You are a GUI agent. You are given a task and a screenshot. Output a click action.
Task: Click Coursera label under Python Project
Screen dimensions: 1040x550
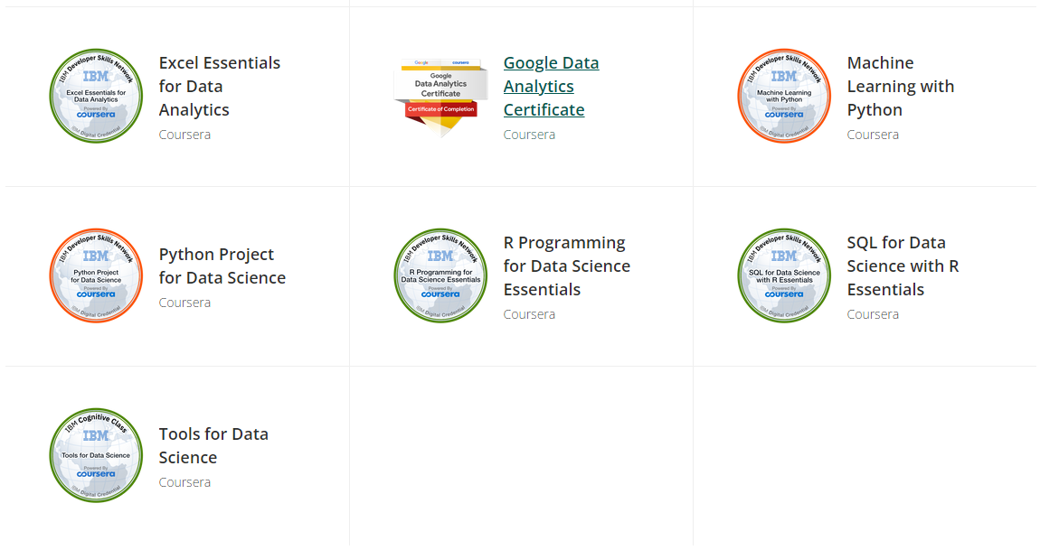pyautogui.click(x=184, y=303)
